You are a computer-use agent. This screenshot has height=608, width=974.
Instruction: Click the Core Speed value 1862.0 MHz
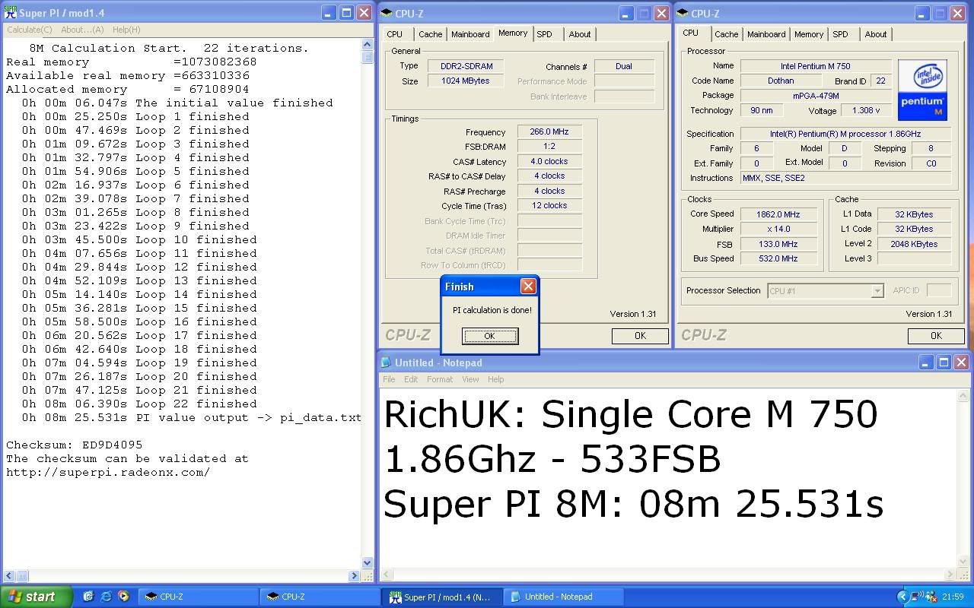click(778, 214)
